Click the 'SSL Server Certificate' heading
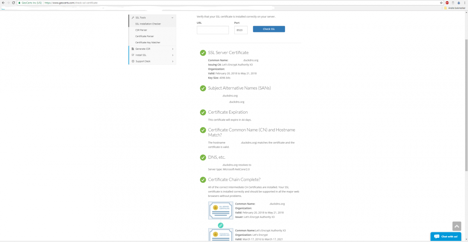468x242 pixels. 228,53
